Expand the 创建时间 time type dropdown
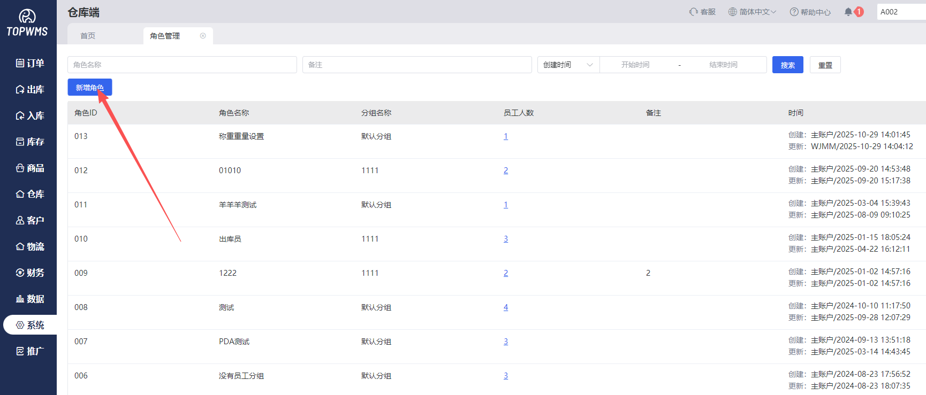The width and height of the screenshot is (926, 395). point(568,65)
